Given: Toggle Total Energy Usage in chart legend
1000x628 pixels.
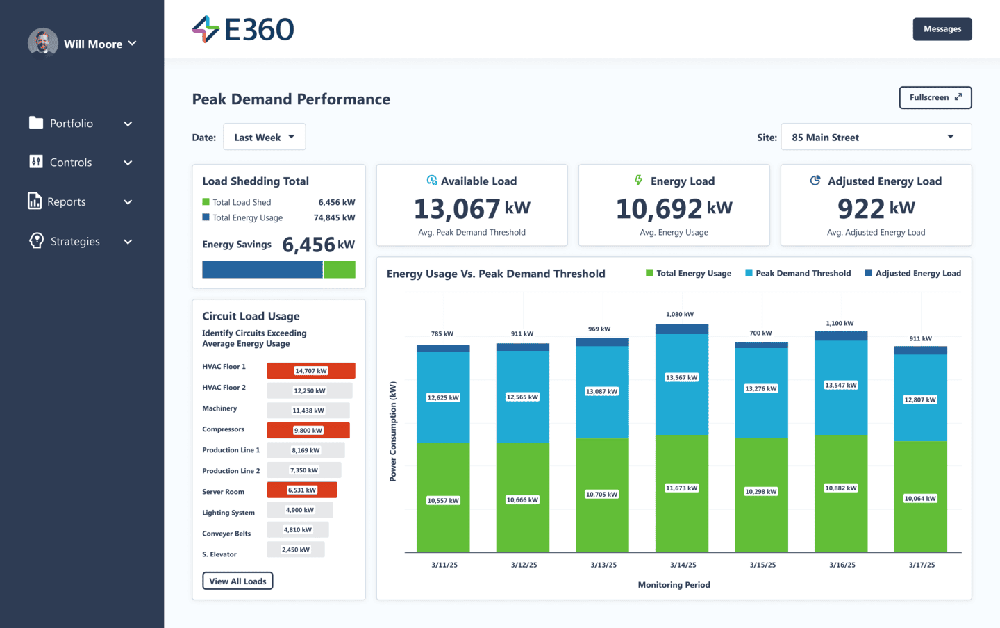Looking at the screenshot, I should tap(688, 273).
